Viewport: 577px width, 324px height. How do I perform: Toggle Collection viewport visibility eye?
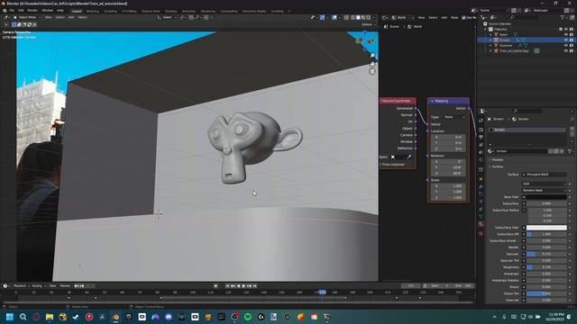(566, 29)
